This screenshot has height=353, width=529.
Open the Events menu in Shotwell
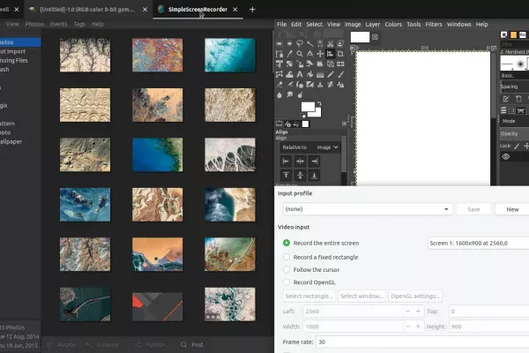click(x=58, y=24)
